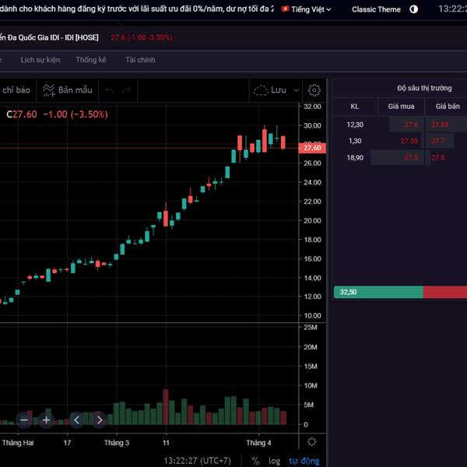Toggle tự động auto scale
The height and width of the screenshot is (467, 467).
click(x=304, y=461)
